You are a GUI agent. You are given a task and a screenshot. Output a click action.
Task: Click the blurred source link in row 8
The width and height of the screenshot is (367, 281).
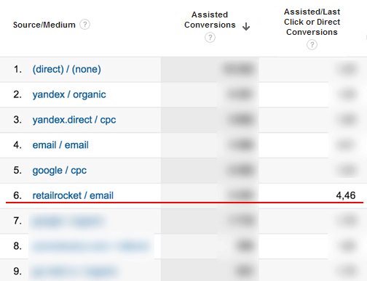(91, 246)
